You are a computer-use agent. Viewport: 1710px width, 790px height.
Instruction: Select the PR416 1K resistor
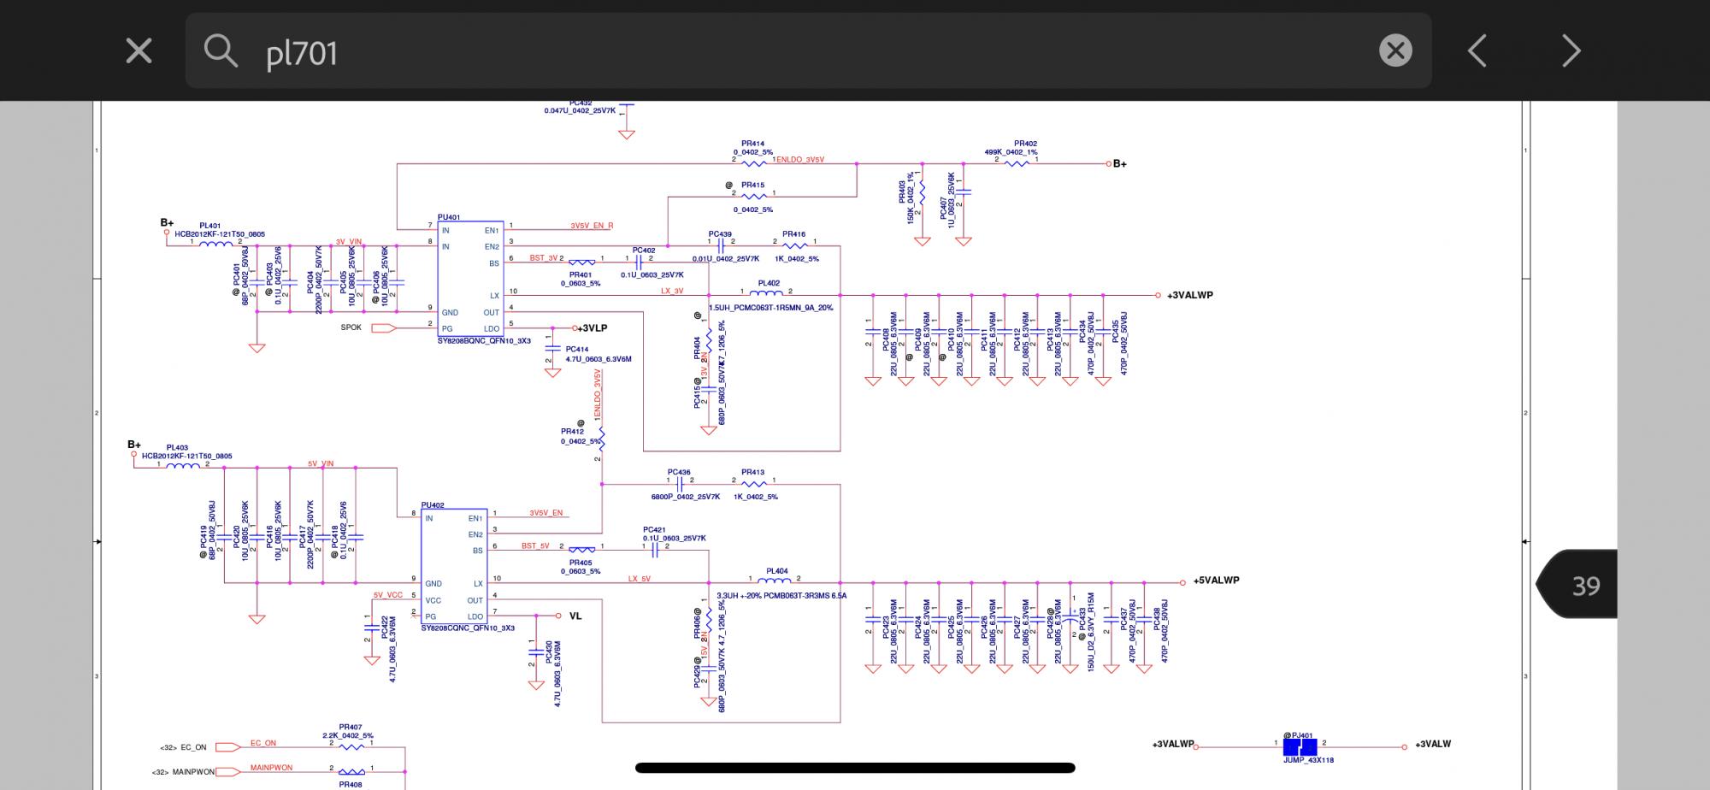click(794, 246)
